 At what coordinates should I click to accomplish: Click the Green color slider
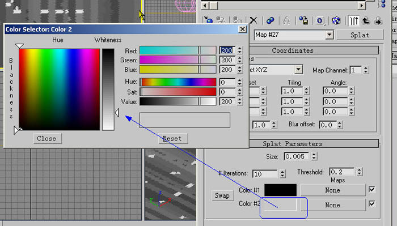(178, 60)
